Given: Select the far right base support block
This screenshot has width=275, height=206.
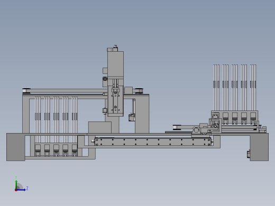Looking at the screenshot, I should [259, 147].
